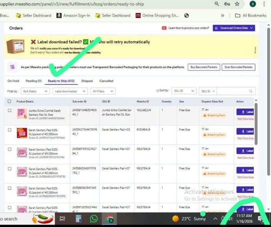Click the page vertical scrollbar
This screenshot has width=271, height=227.
click(256, 123)
